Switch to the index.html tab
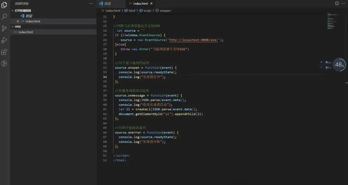 click(x=140, y=4)
